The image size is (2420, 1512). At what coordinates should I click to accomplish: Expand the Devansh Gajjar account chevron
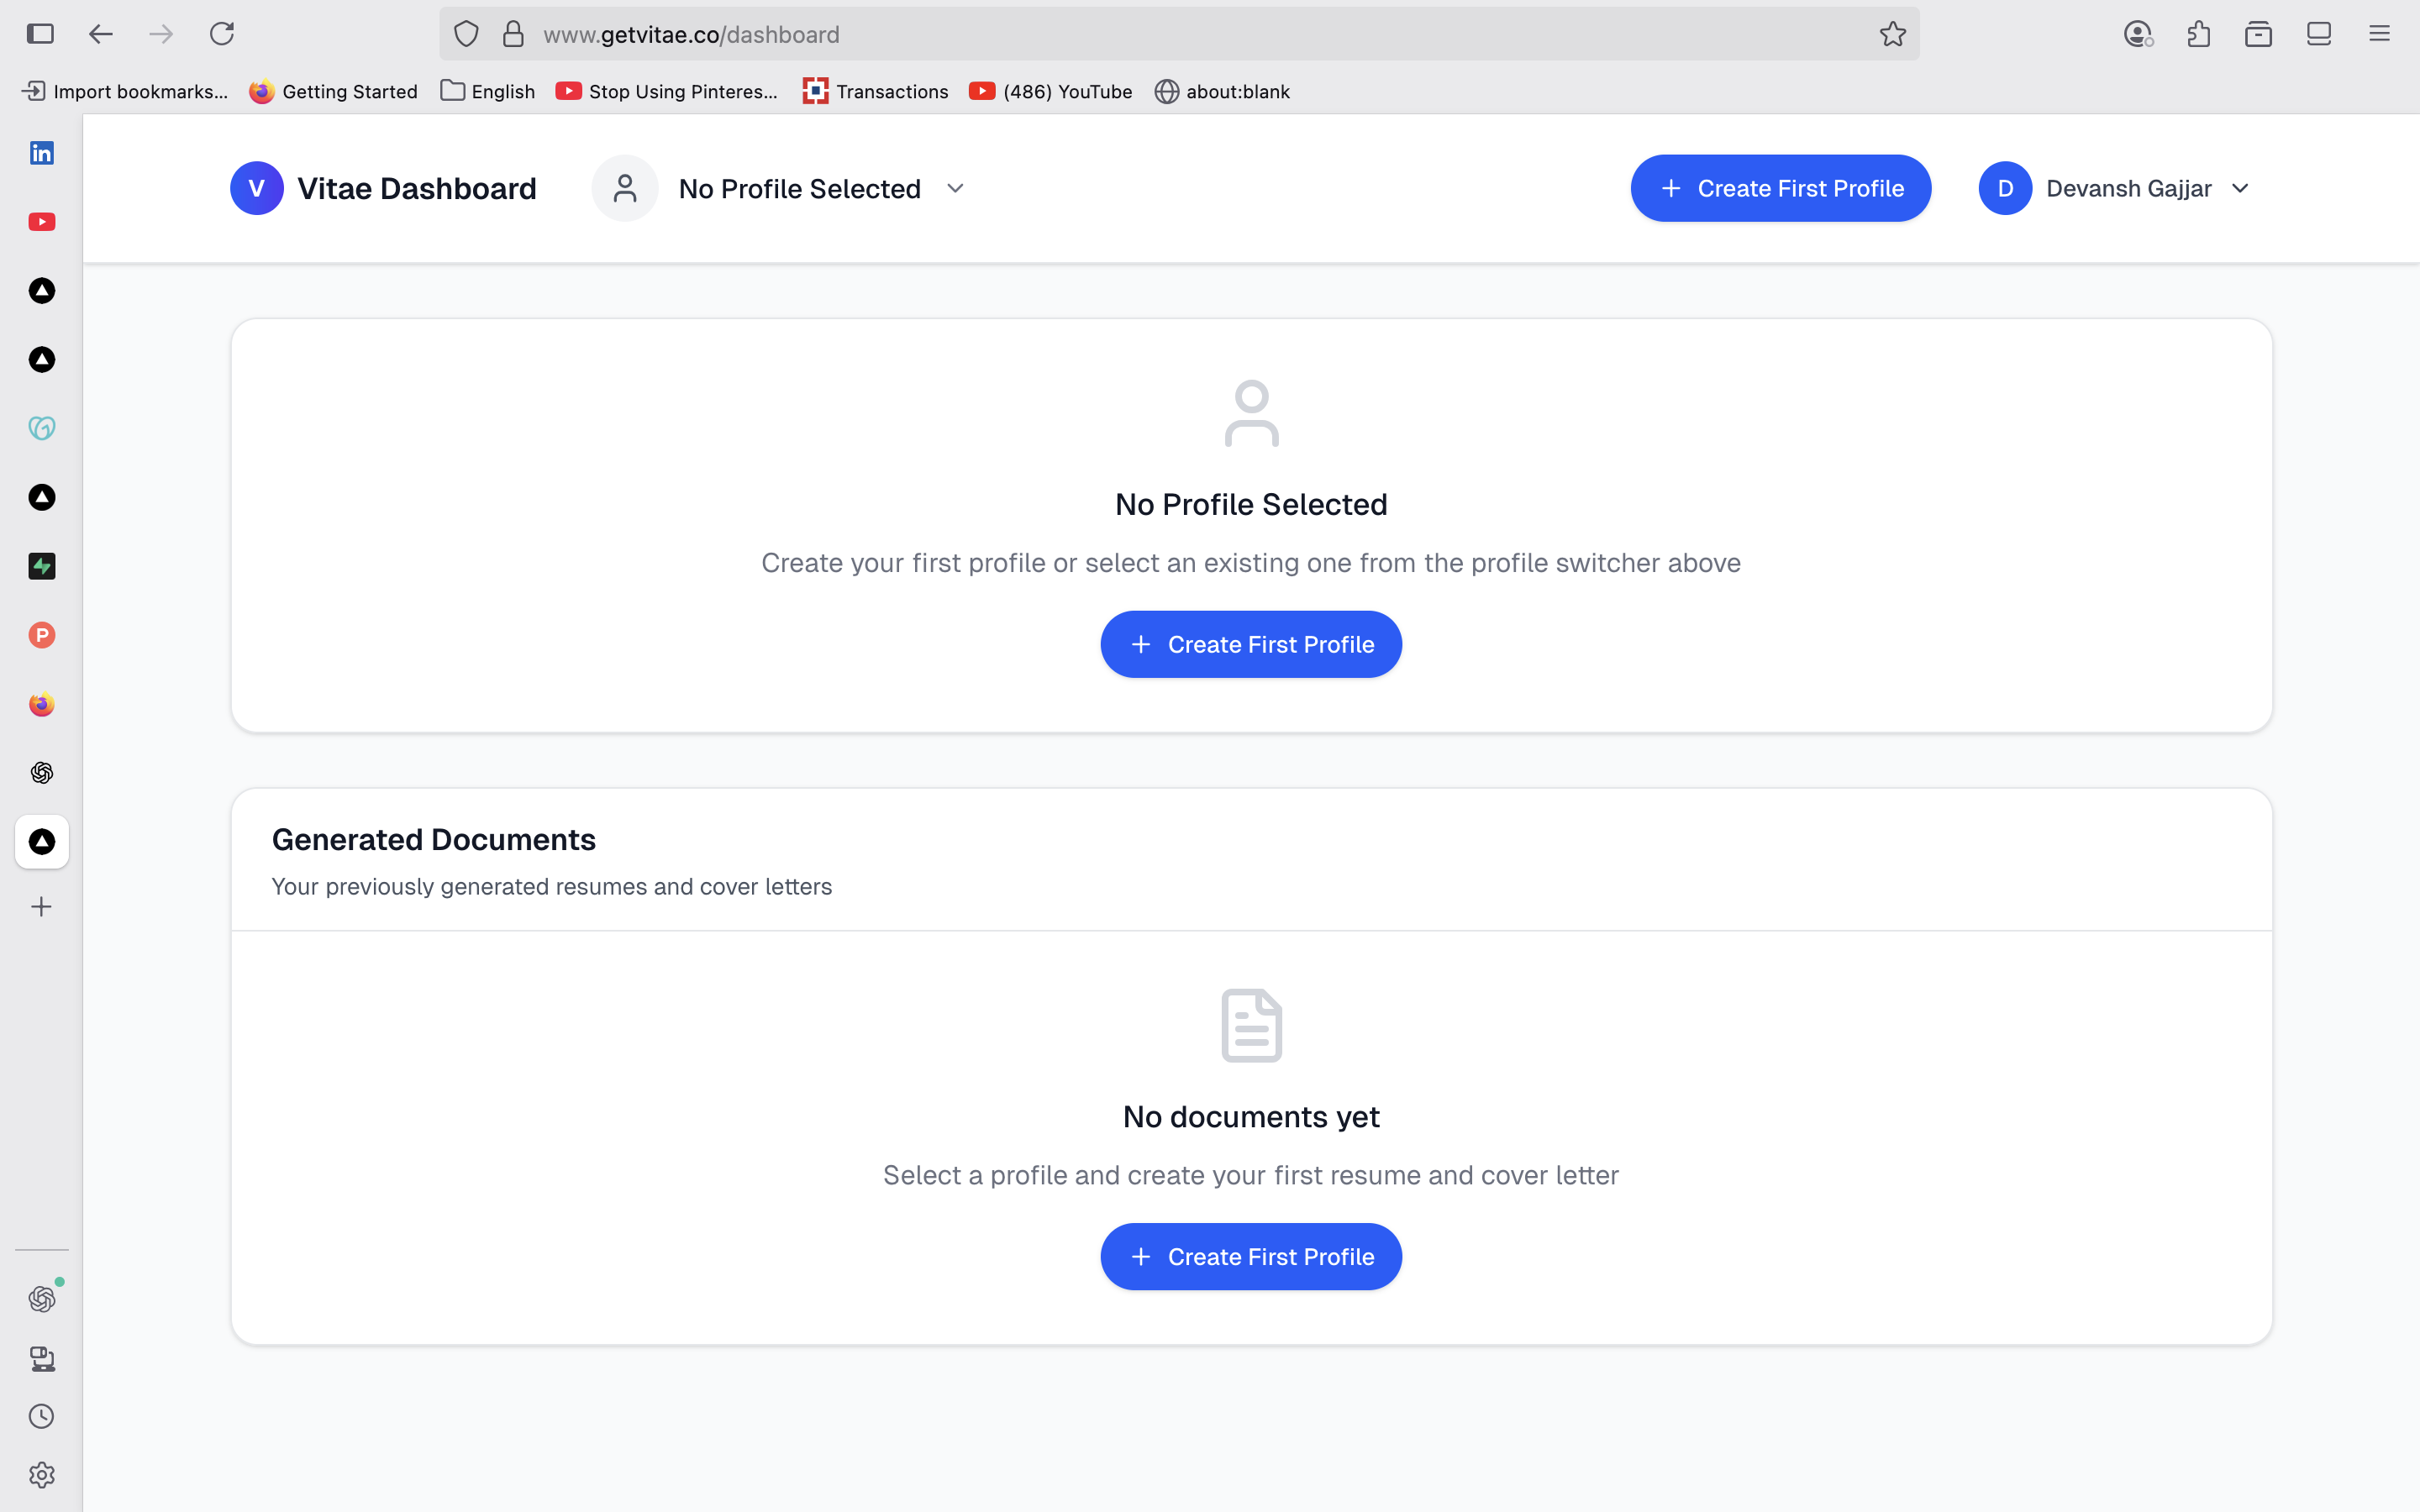click(2240, 188)
